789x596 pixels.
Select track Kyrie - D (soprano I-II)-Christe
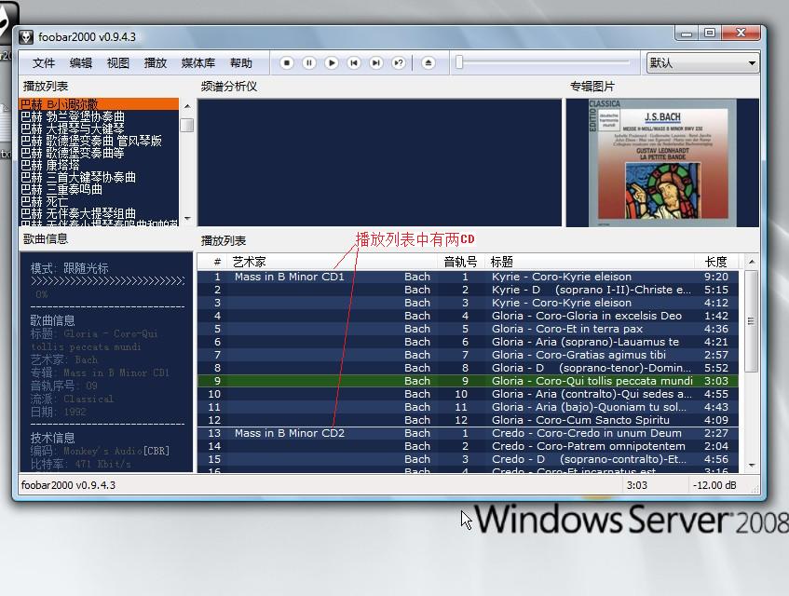point(468,290)
